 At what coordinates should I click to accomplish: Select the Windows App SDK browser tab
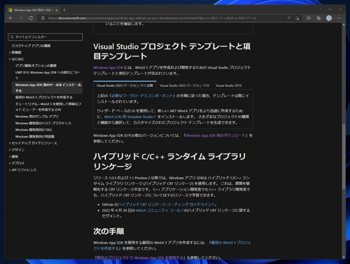click(33, 10)
